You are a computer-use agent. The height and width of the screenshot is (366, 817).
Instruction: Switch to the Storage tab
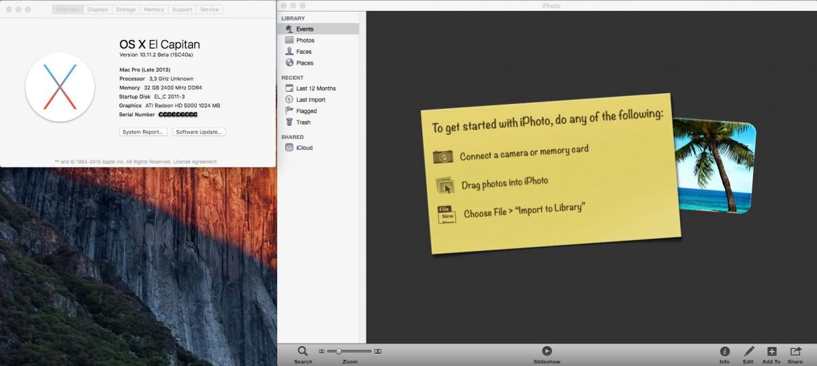(126, 10)
